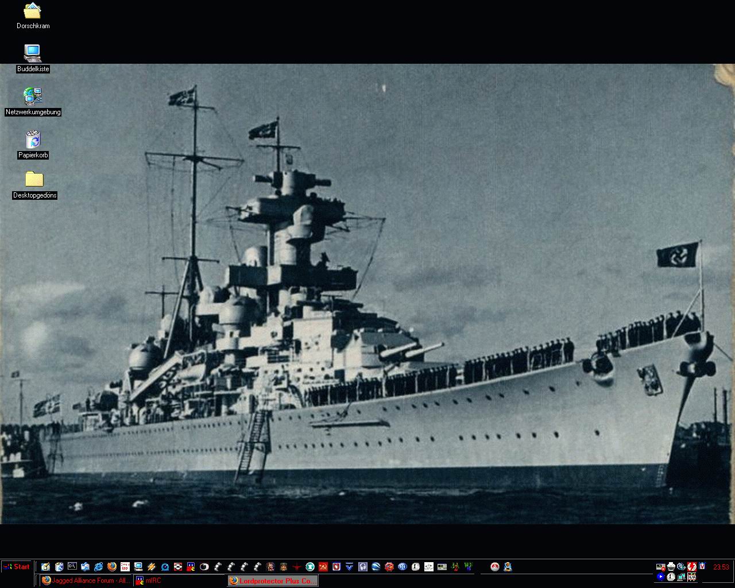
Task: Open the Start menu
Action: (17, 567)
